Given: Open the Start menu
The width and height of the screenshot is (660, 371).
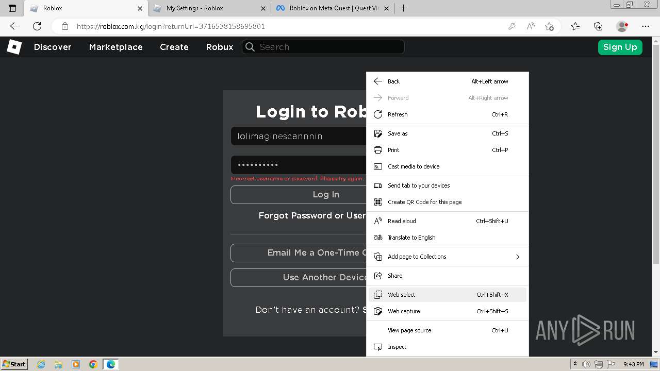Looking at the screenshot, I should point(14,364).
